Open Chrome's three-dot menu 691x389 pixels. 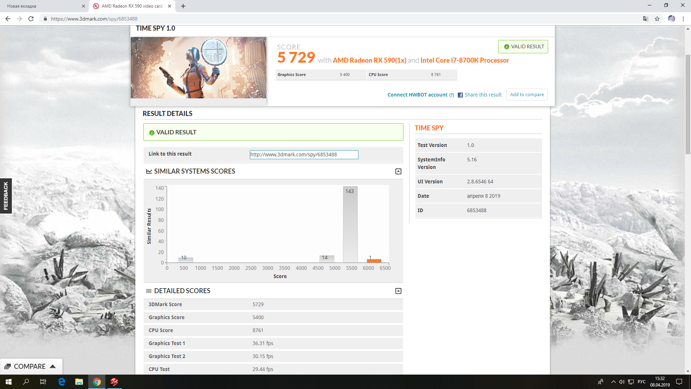[x=683, y=19]
